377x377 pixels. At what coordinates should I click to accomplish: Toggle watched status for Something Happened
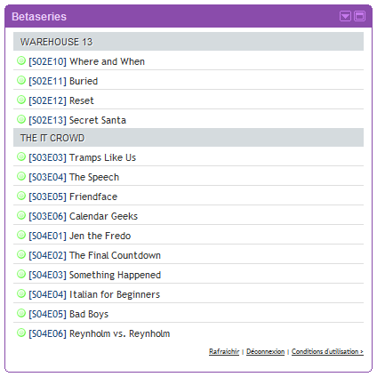point(21,274)
